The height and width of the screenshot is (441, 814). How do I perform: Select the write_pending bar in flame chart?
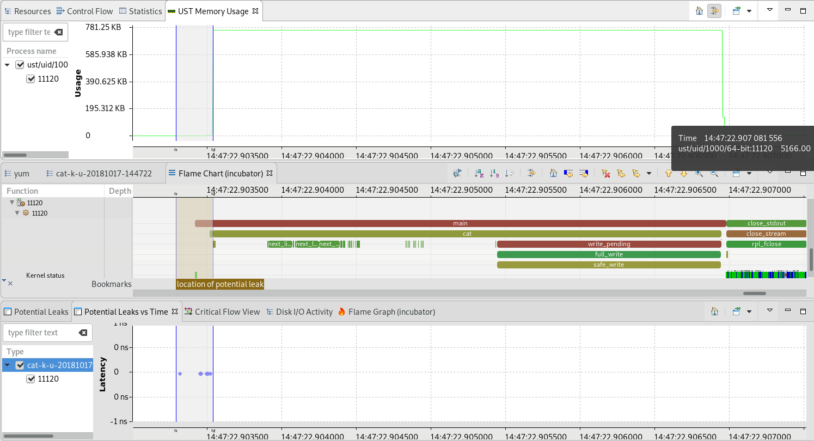609,244
